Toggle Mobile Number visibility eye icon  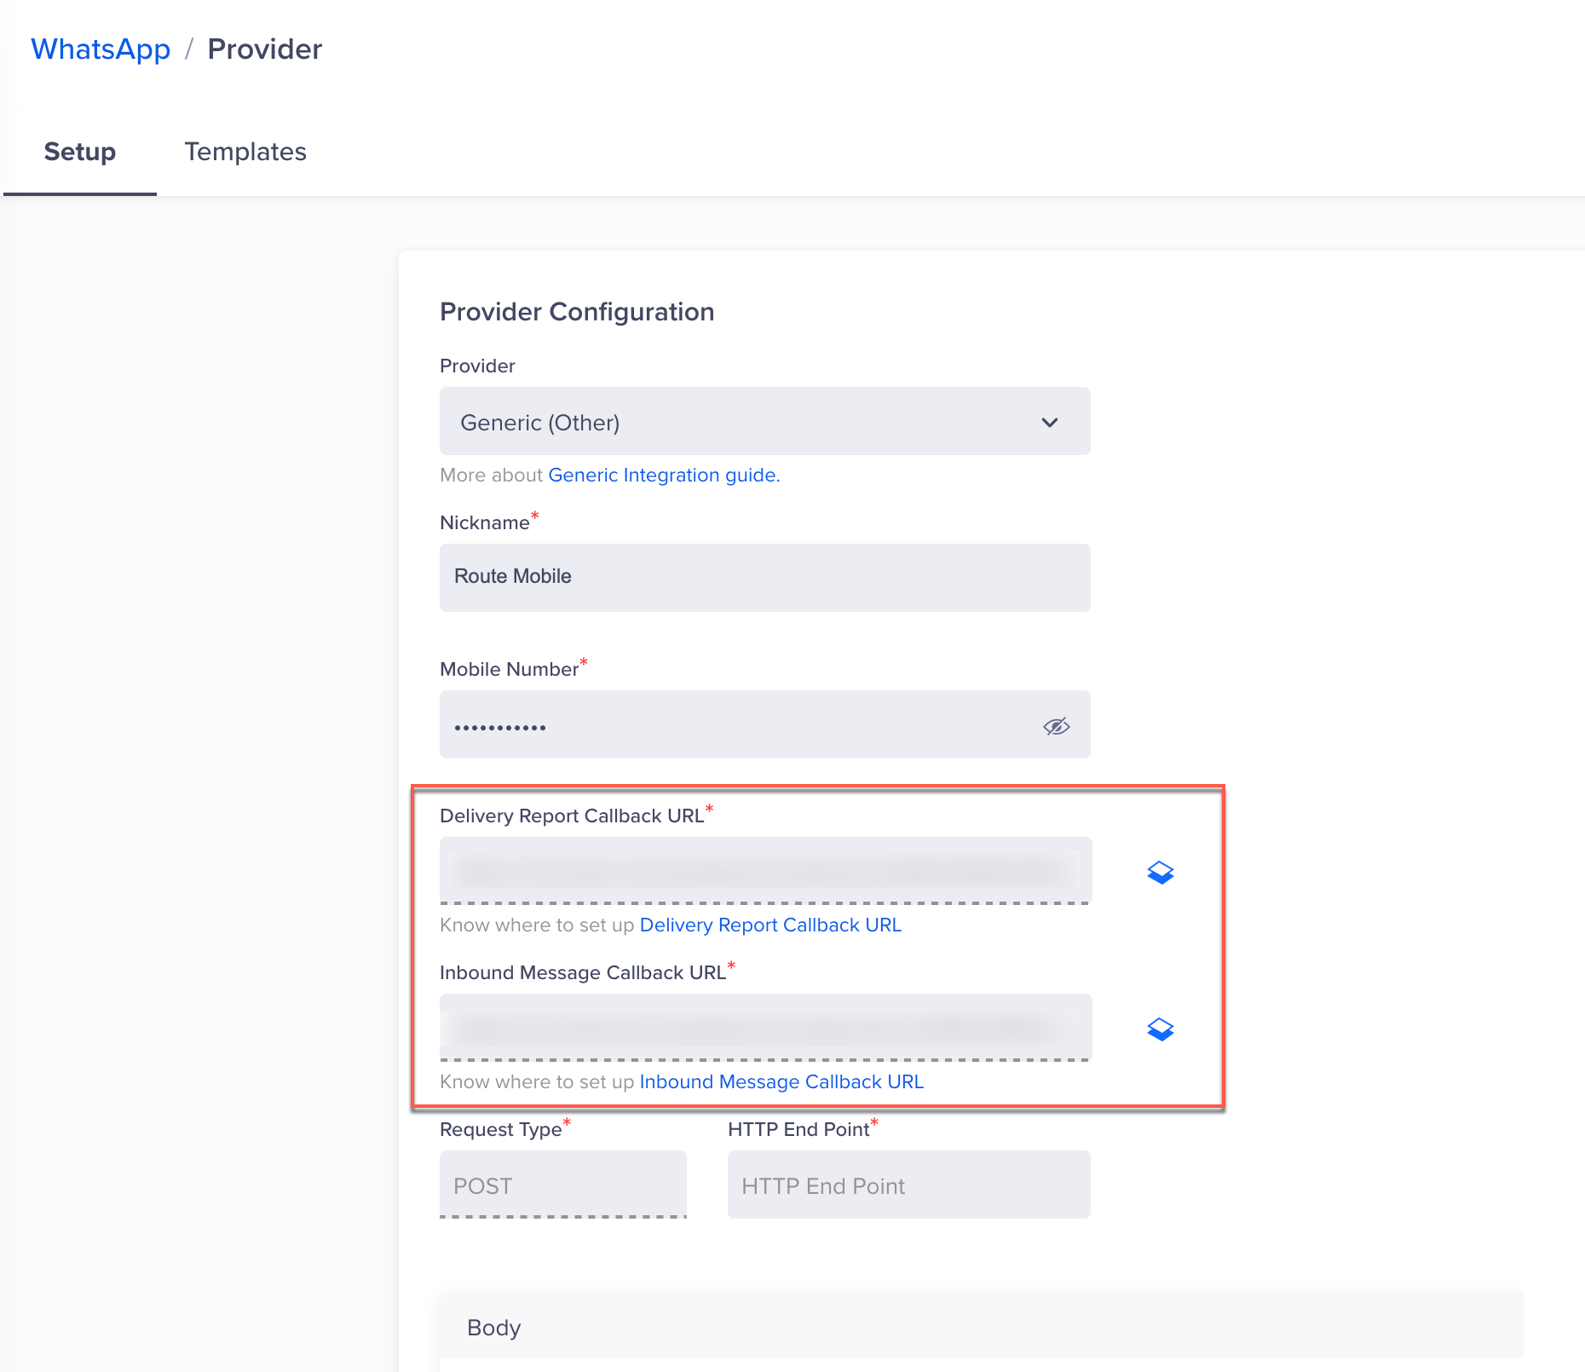click(1056, 726)
